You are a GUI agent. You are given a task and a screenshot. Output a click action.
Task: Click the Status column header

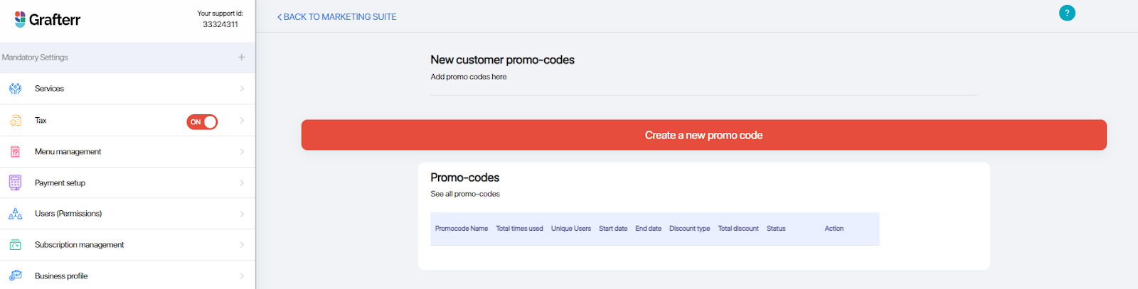tap(776, 229)
